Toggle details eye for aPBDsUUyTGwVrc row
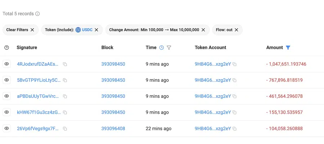This screenshot has width=324, height=144. (x=6, y=96)
